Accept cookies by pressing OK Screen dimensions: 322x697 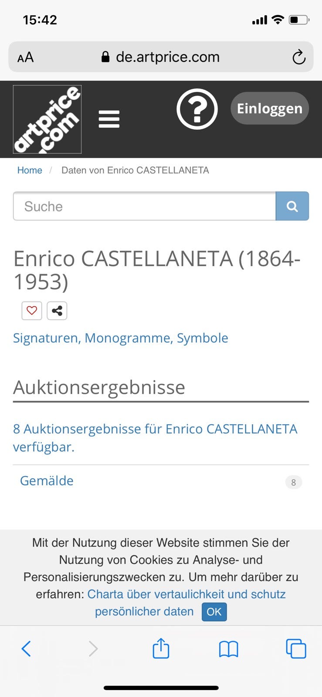(x=214, y=612)
